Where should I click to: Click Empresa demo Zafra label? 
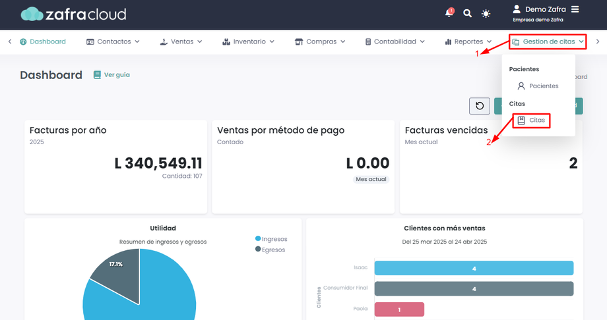tap(538, 20)
